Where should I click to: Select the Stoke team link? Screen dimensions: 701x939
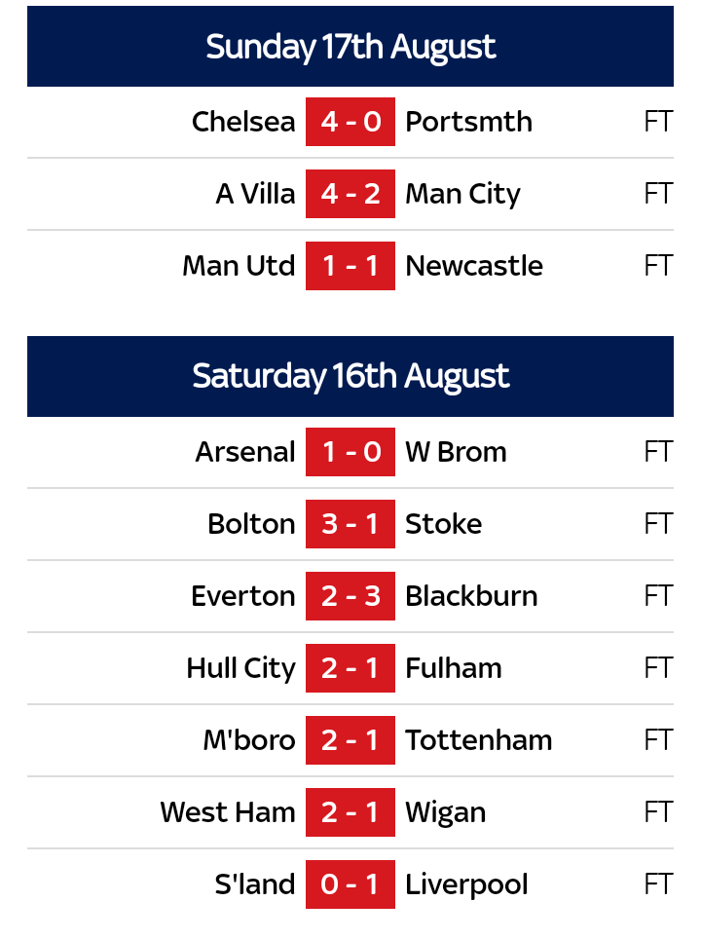[443, 524]
